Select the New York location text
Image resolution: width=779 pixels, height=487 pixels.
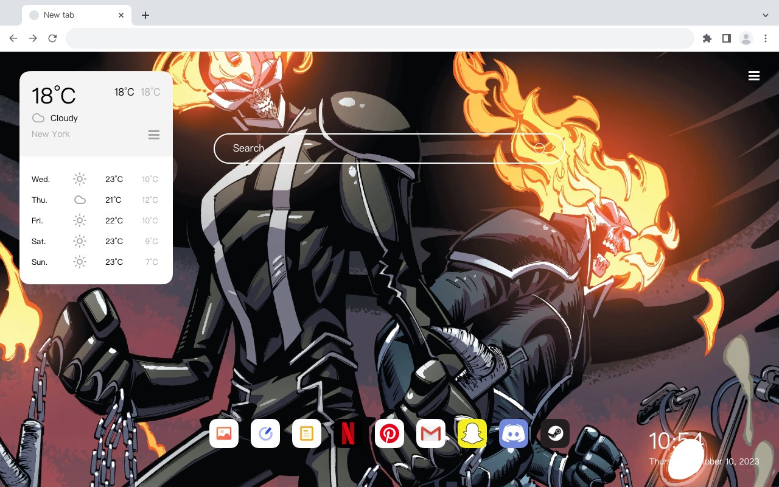[51, 134]
